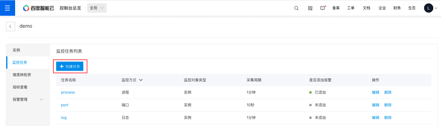Viewport: 441px width, 126px height.
Task: Open the QR code icon
Action: pyautogui.click(x=310, y=8)
